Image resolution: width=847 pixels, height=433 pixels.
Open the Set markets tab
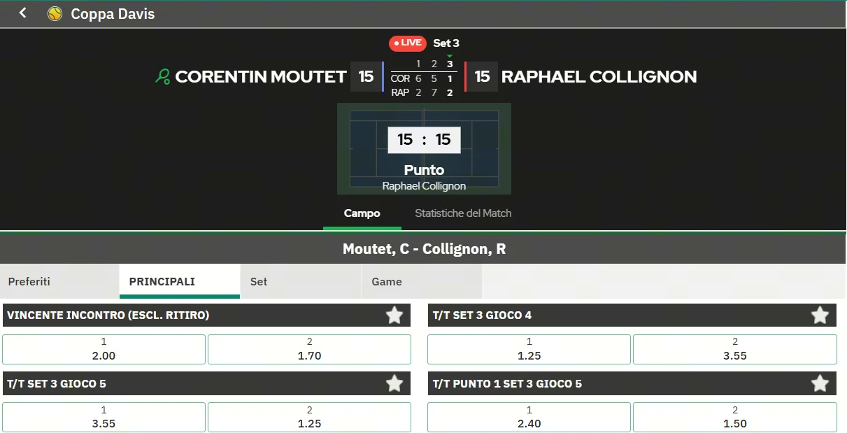[x=259, y=282]
